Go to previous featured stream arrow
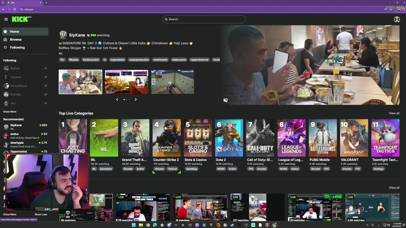 point(117,99)
